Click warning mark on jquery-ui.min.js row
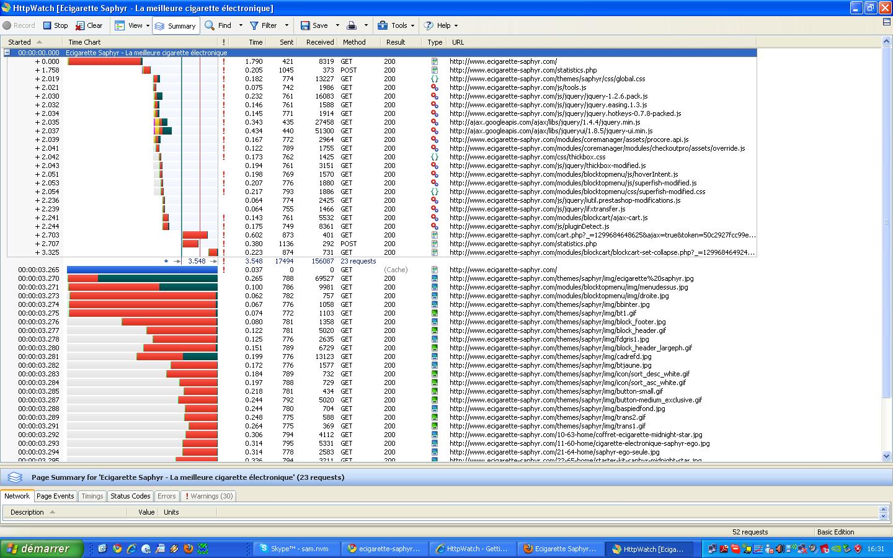This screenshot has width=893, height=558. click(224, 131)
